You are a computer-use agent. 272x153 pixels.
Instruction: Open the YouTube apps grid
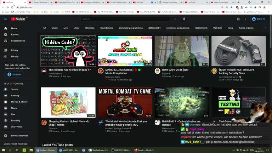click(x=238, y=19)
